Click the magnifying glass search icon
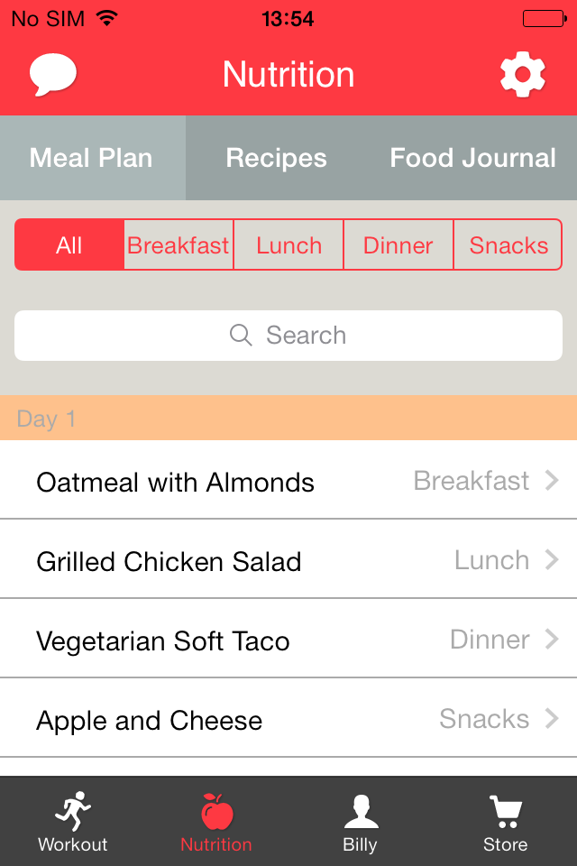This screenshot has height=866, width=577. pyautogui.click(x=241, y=336)
